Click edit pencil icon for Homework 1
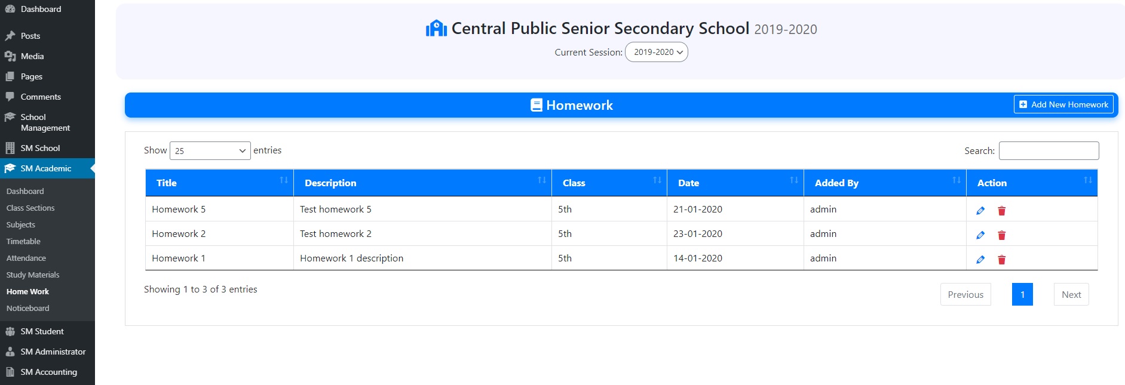This screenshot has height=385, width=1125. [x=980, y=260]
